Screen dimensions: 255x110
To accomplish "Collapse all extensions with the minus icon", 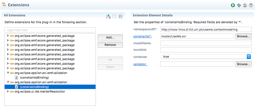I will [120, 16].
